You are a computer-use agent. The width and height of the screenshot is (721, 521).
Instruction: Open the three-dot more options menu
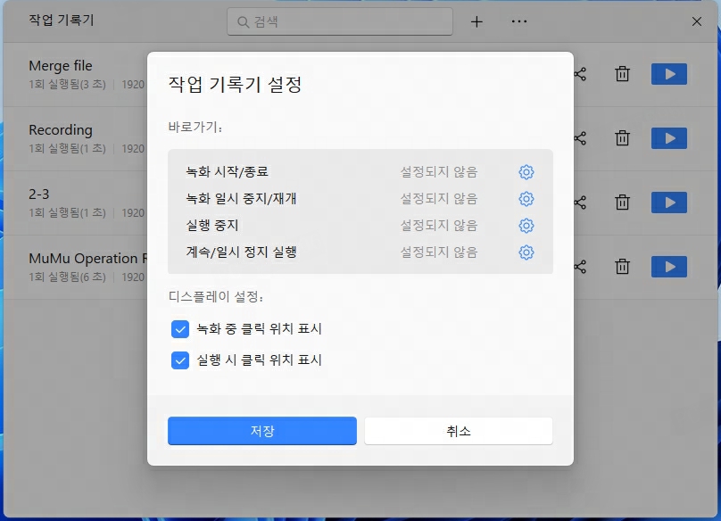point(519,21)
